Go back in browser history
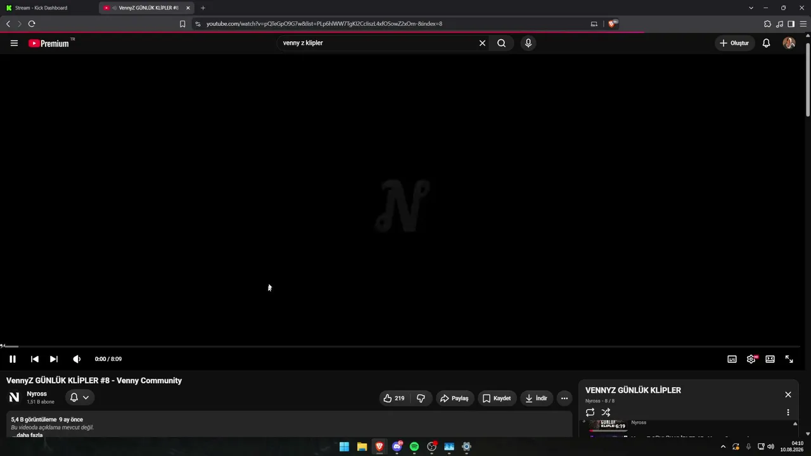The height and width of the screenshot is (456, 811). [8, 24]
